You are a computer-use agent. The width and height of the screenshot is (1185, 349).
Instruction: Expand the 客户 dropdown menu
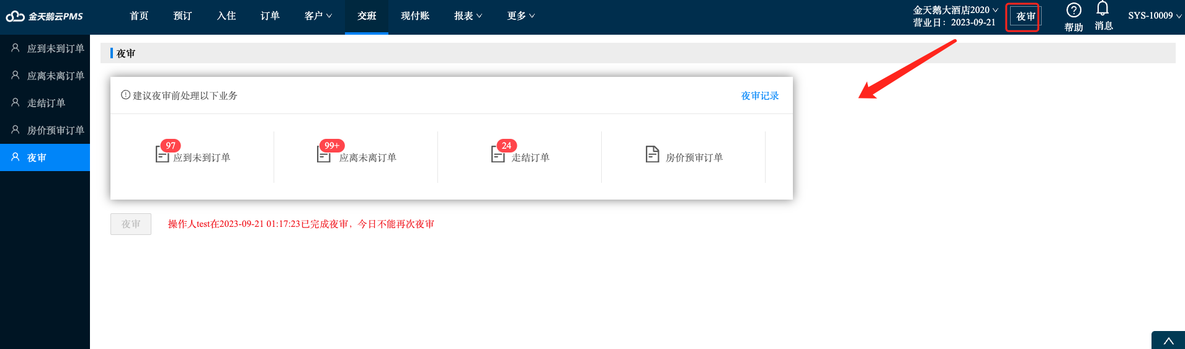pyautogui.click(x=318, y=16)
